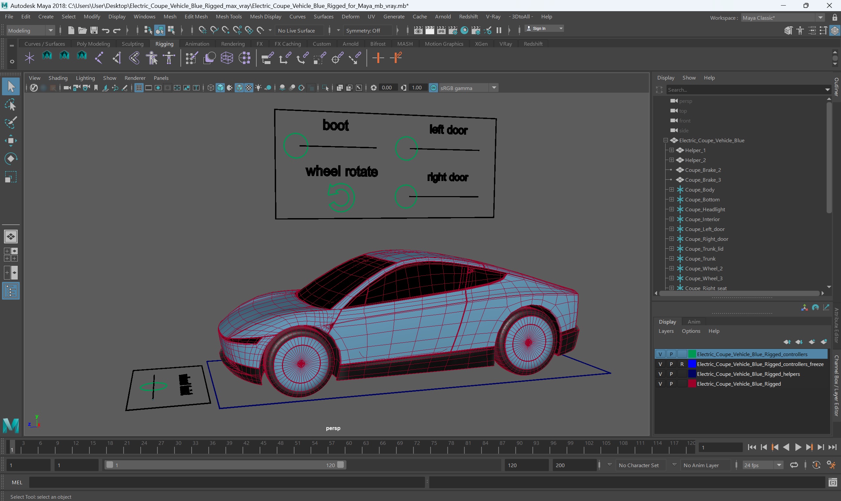
Task: Open the 24 fps frame rate dropdown
Action: click(763, 465)
